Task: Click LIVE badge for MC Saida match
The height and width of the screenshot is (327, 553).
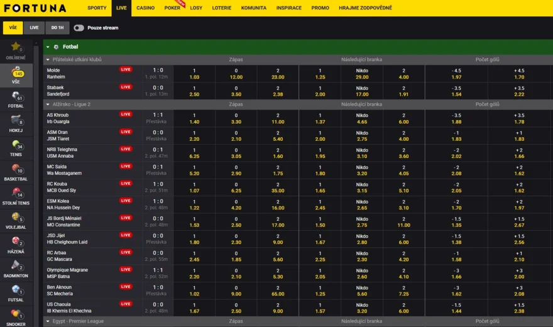Action: point(126,166)
